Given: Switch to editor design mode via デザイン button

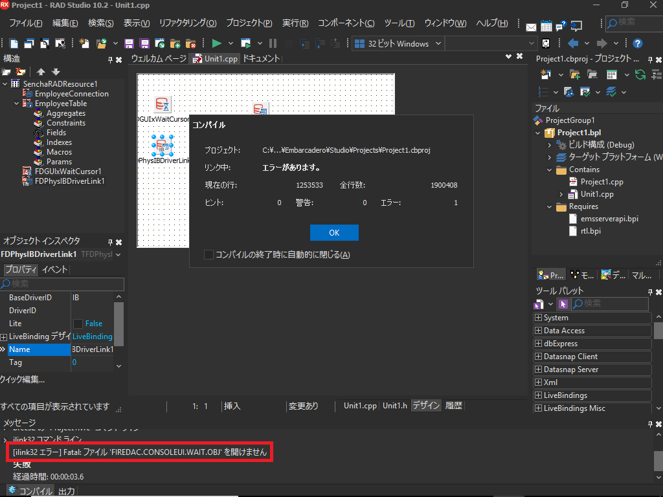Looking at the screenshot, I should pos(425,406).
